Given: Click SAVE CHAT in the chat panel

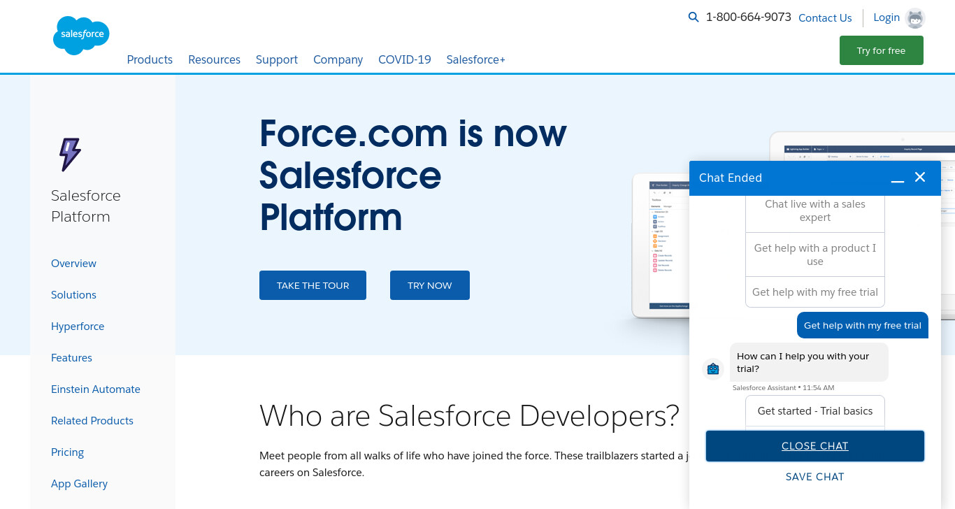Looking at the screenshot, I should pos(815,477).
